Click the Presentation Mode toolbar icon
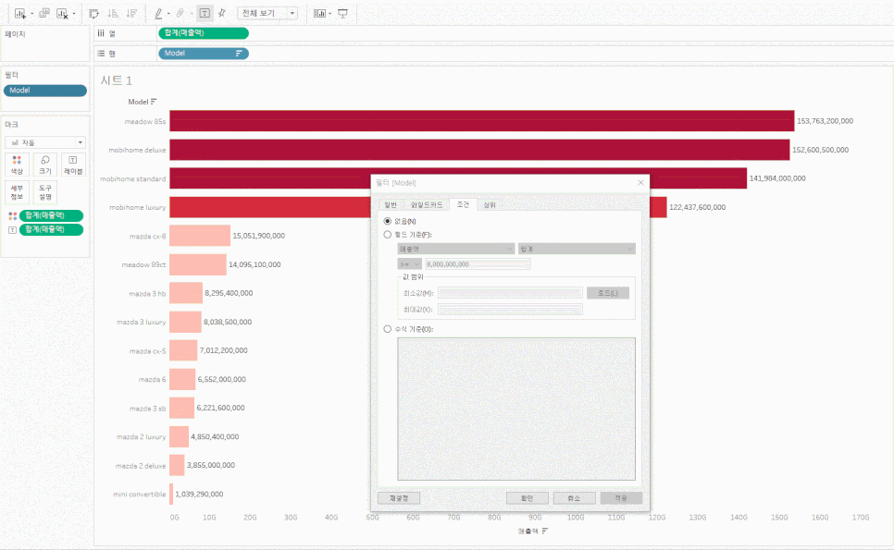The height and width of the screenshot is (550, 894). (342, 13)
